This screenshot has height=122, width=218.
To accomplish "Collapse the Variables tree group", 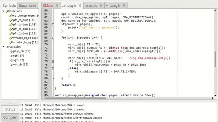I will (x=3, y=47).
